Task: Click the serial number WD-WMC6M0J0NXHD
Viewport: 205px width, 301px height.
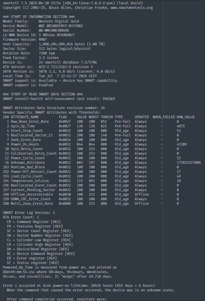Action: (x=54, y=30)
